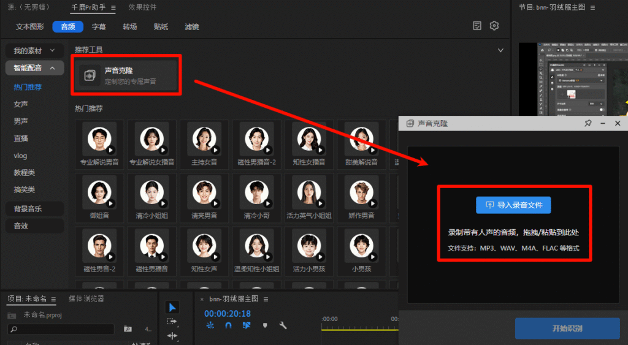Toggle snap magnet in timeline
This screenshot has width=628, height=345.
click(x=228, y=326)
